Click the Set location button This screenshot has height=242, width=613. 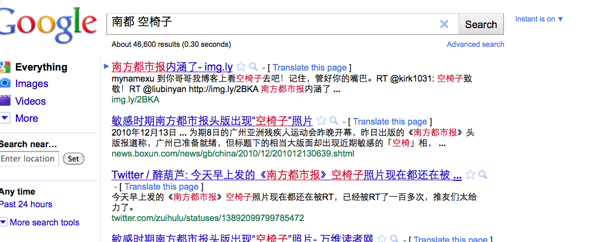73,159
